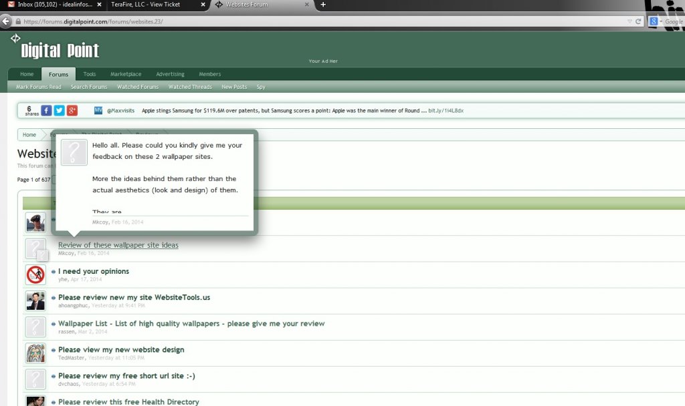Open TedMaster's cartoon avatar
The image size is (685, 406).
35,353
